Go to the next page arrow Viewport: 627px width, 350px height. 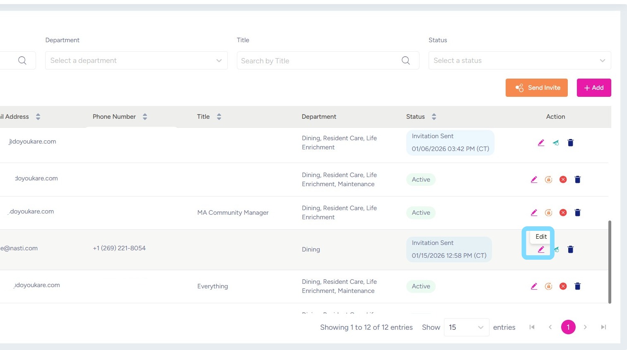(585, 327)
